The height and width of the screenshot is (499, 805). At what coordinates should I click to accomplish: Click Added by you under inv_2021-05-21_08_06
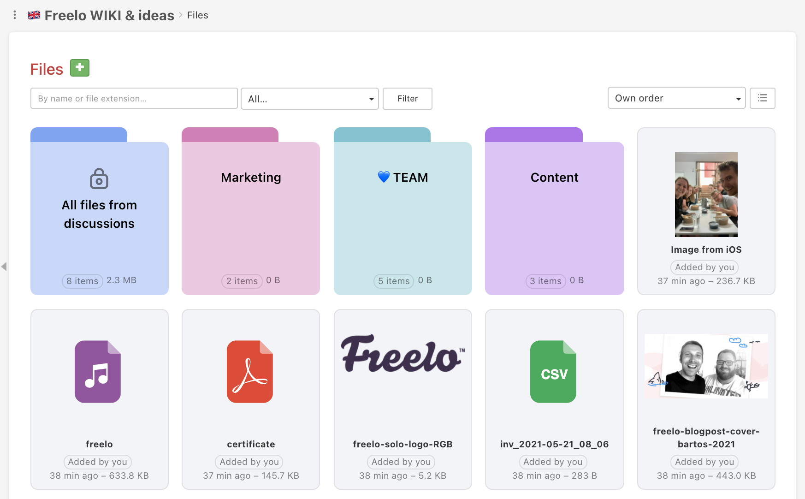click(553, 462)
